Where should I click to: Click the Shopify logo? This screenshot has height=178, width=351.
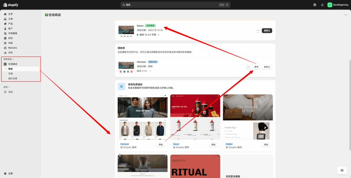pos(11,5)
